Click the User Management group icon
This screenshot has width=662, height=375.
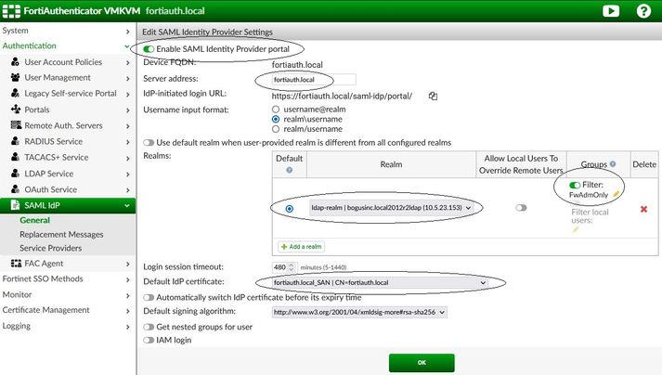point(15,77)
